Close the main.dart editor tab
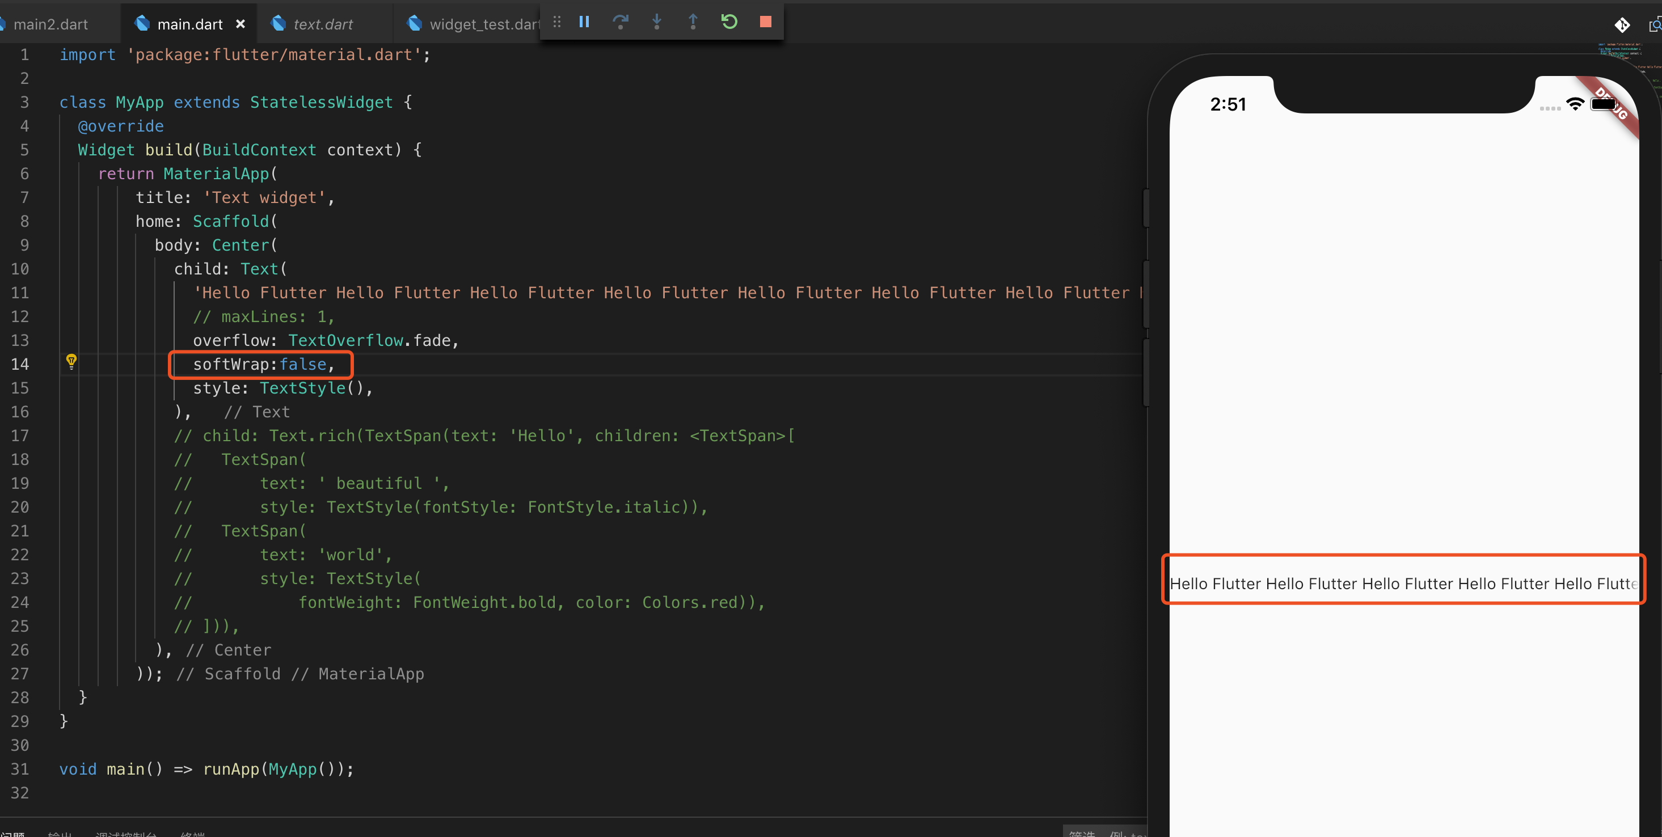Viewport: 1662px width, 837px height. (x=240, y=24)
